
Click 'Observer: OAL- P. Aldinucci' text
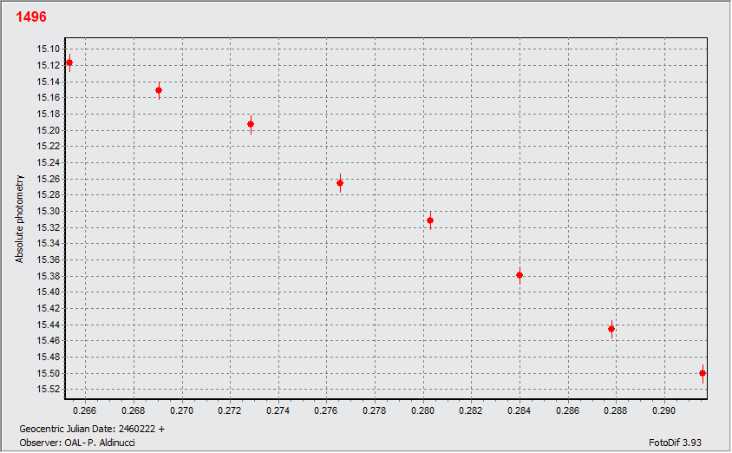(77, 443)
